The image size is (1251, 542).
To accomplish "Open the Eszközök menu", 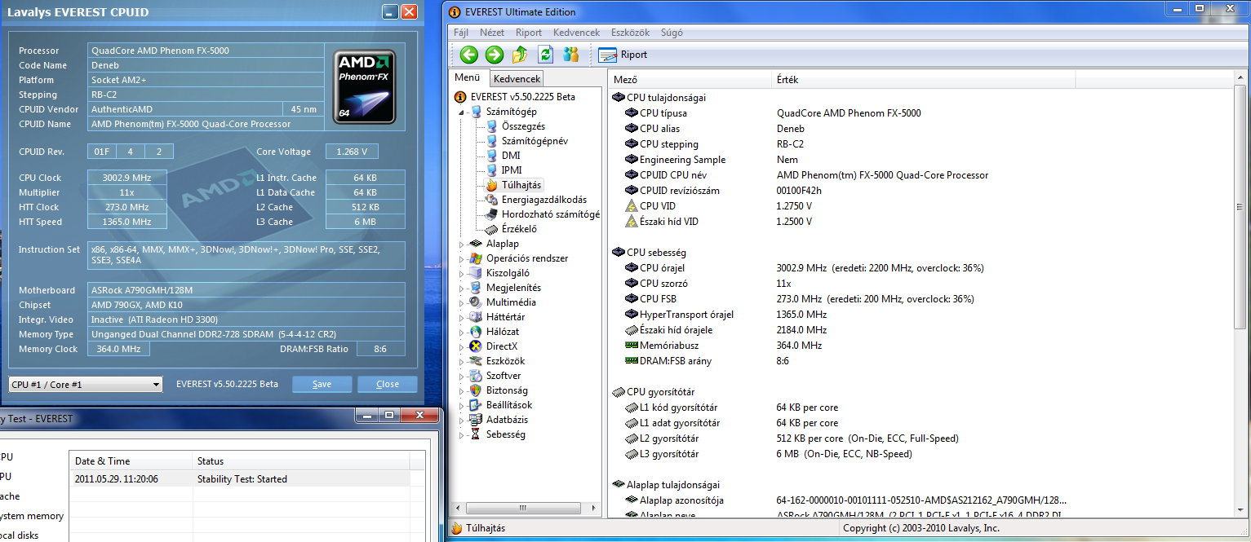I will 629,33.
